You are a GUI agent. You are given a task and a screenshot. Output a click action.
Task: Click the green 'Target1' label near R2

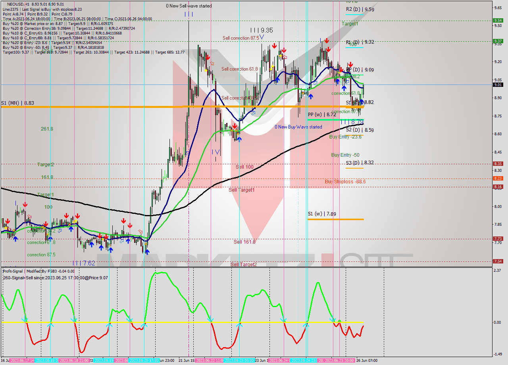(x=350, y=24)
